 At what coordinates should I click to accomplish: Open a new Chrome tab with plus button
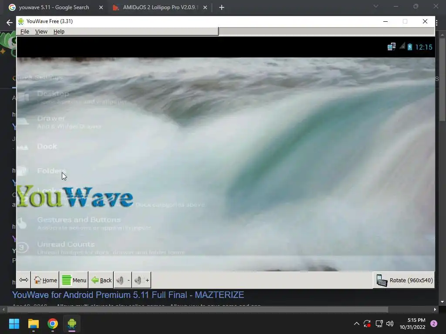click(222, 8)
